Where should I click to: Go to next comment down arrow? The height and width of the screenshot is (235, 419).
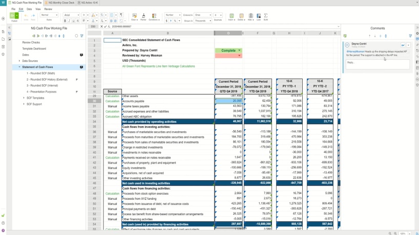[x=375, y=36]
